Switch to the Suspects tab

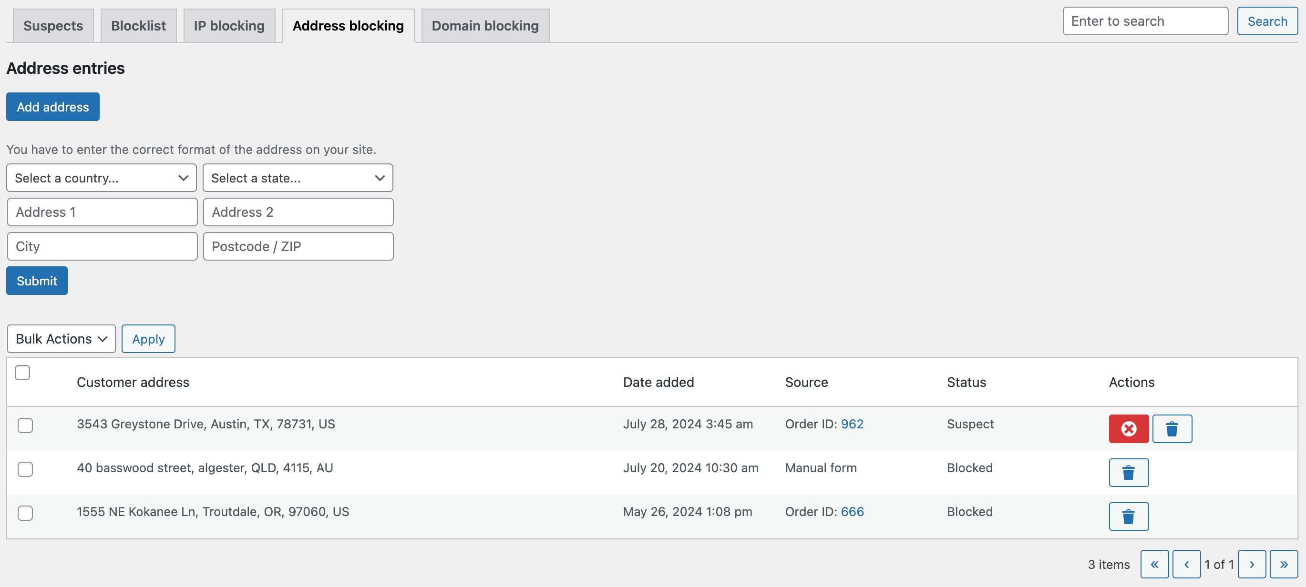pos(53,24)
